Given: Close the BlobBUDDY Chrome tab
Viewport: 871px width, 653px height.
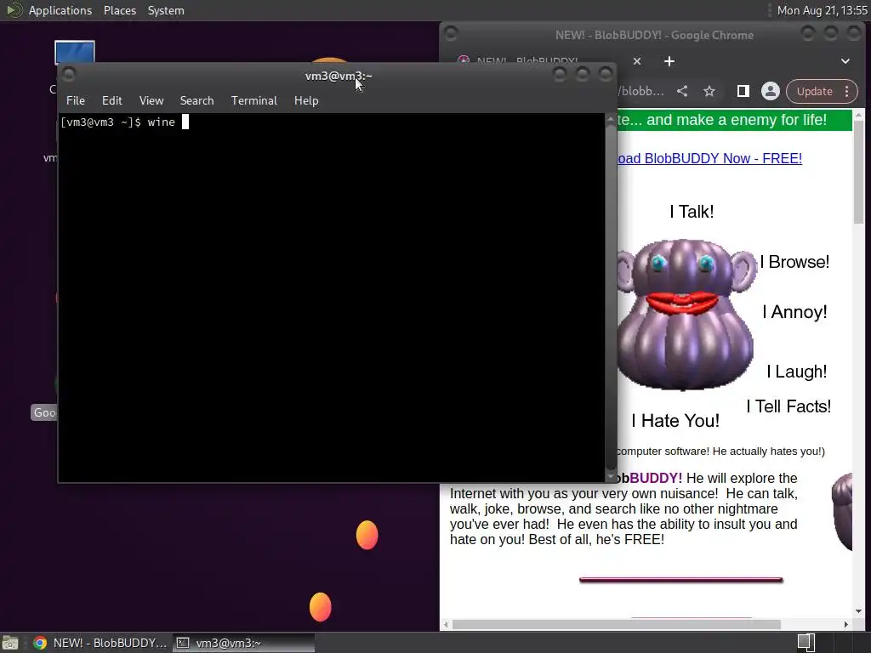Looking at the screenshot, I should coord(637,61).
